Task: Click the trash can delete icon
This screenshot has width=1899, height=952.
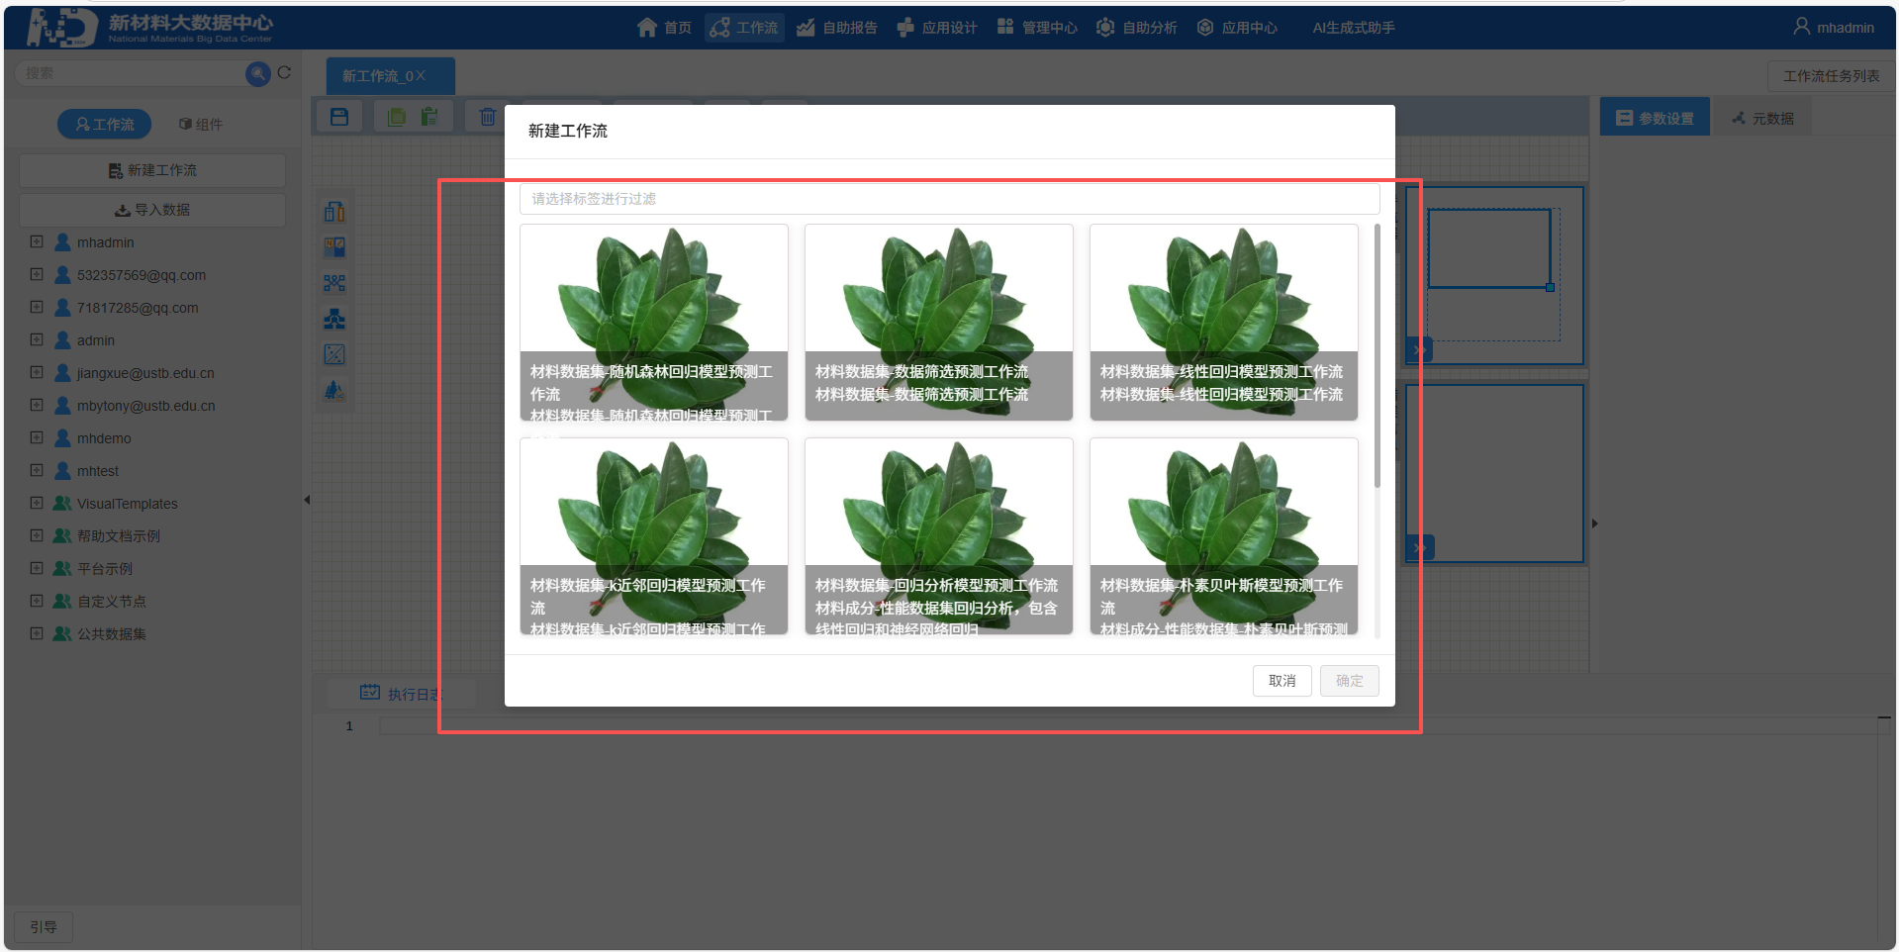Action: pyautogui.click(x=487, y=117)
